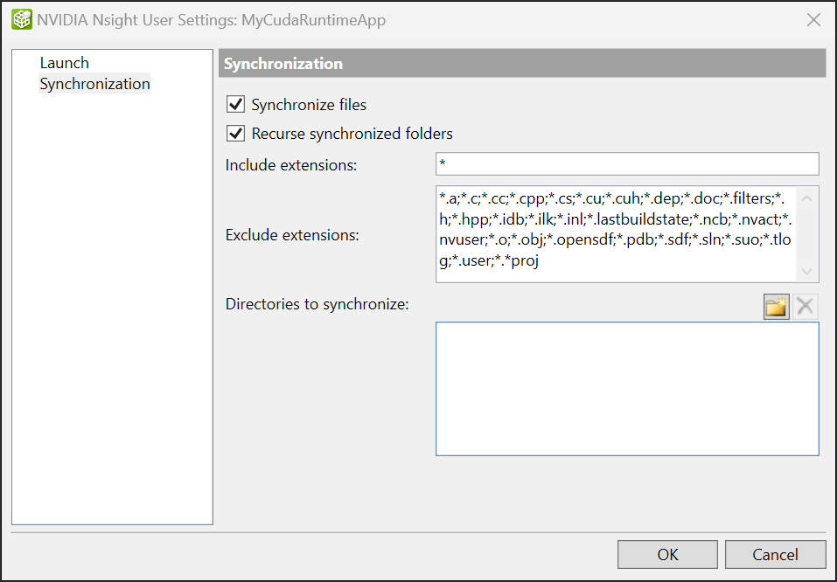Click scroll down arrow of Exclude extensions
Screen dimensions: 837x582
tap(806, 270)
